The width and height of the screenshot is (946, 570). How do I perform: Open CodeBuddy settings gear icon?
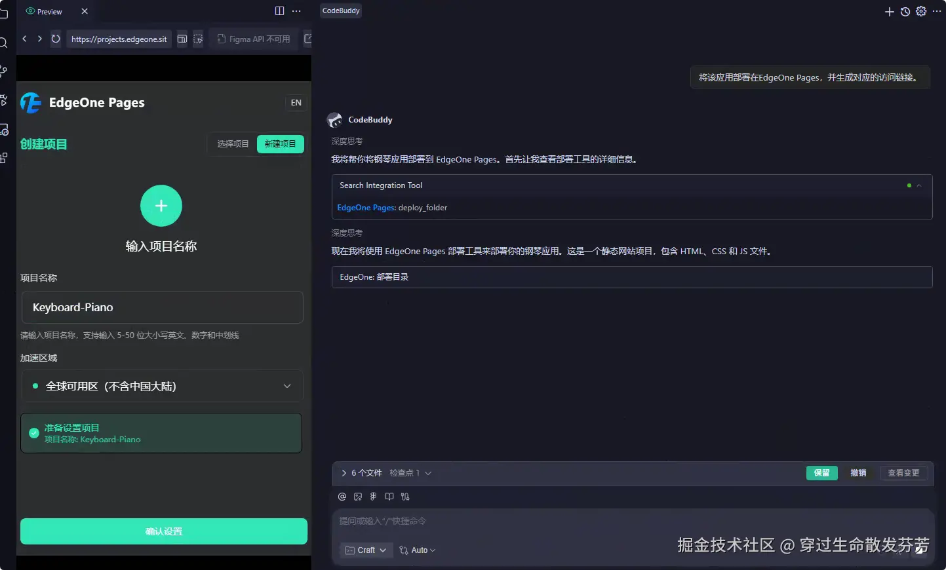(921, 11)
